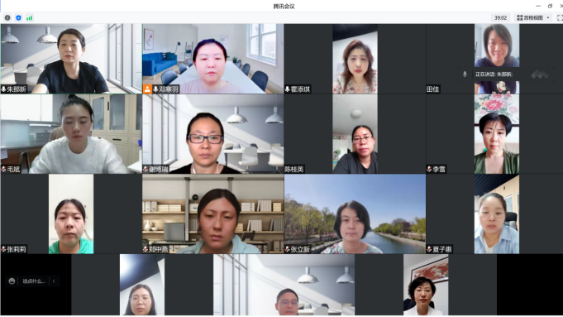Click the 说点什么 chat input field
The image size is (563, 317).
coord(34,281)
